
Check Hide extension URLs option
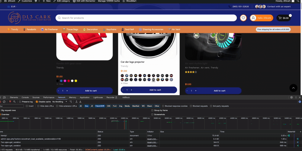pyautogui.click(x=57, y=106)
